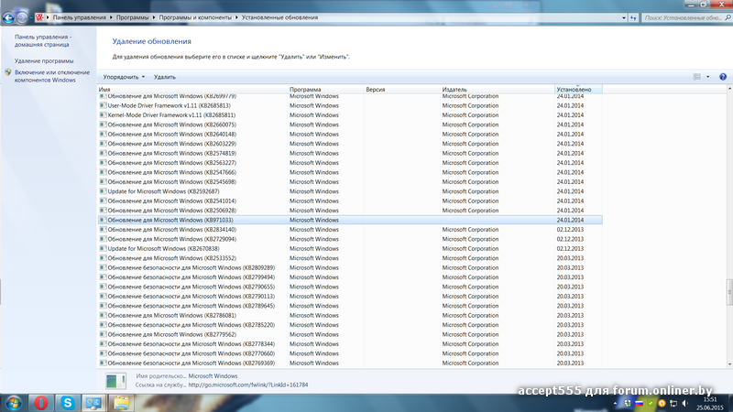Expand Панель управления breadcrumb arrow

[111, 17]
